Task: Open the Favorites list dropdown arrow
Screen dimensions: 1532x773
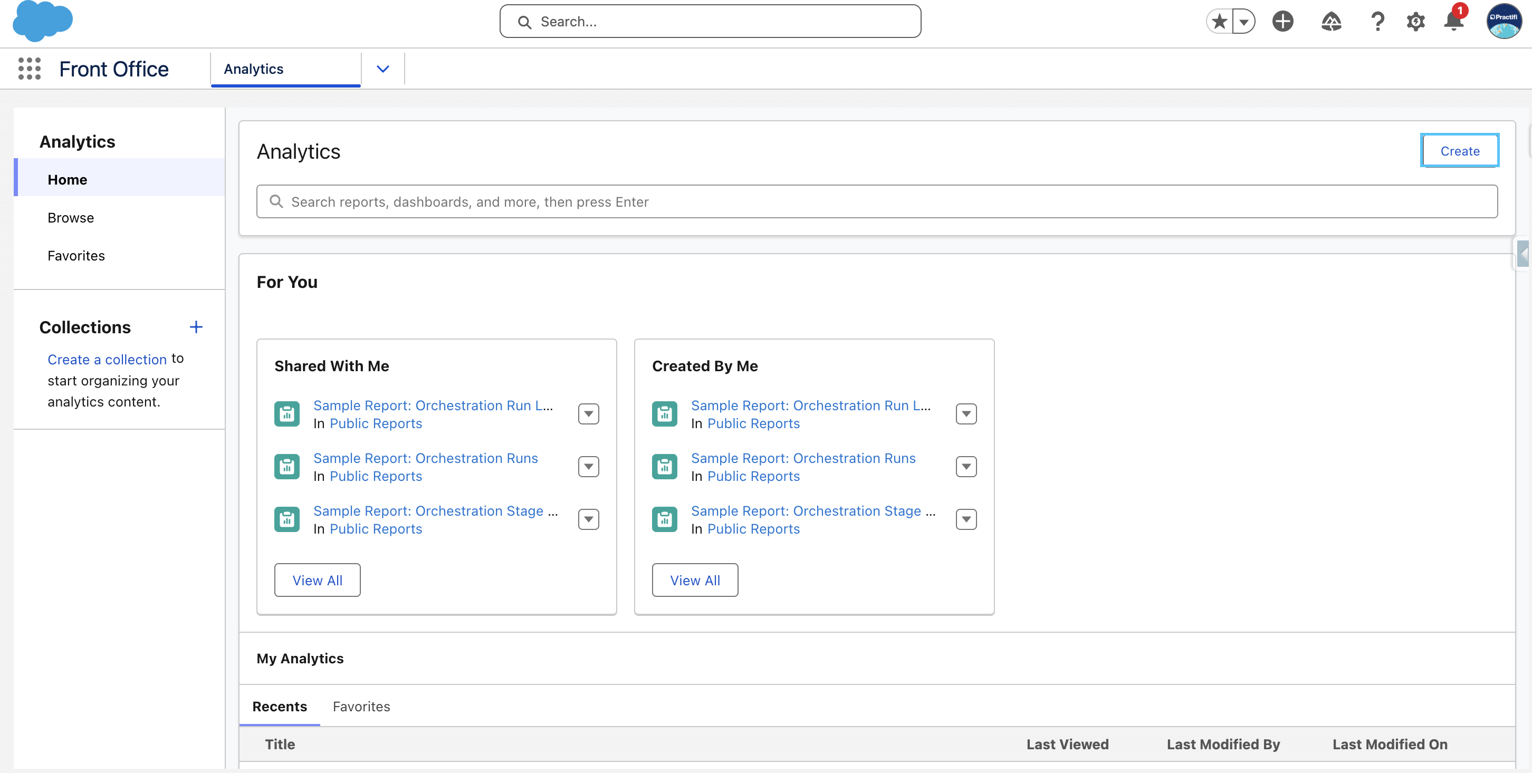Action: coord(1243,22)
